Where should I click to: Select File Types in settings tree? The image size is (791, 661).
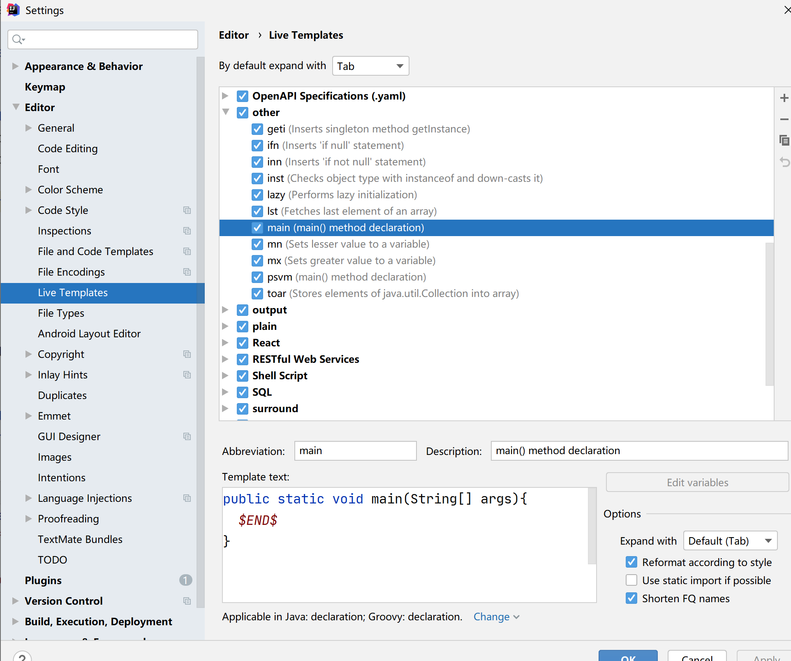point(61,313)
